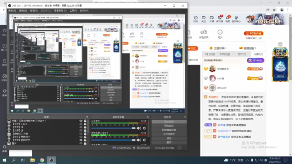292x164 pixels.
Task: Collapse the 守护圣坛 widget with minus button
Action: (280, 44)
